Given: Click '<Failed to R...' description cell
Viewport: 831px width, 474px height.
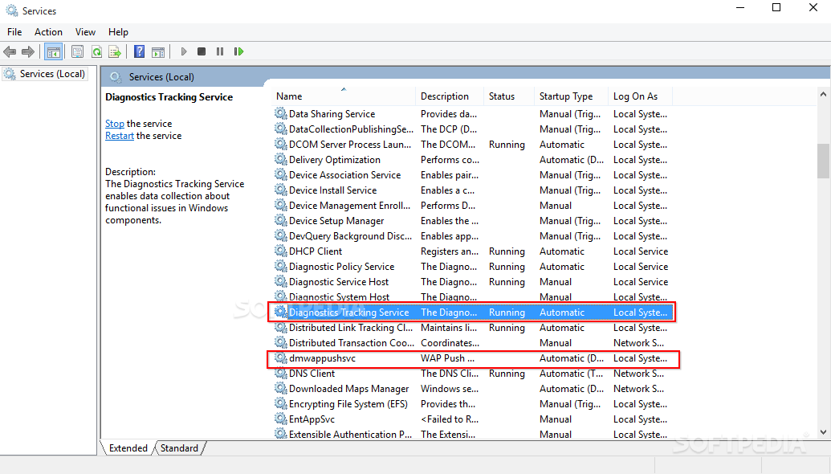Looking at the screenshot, I should coord(450,419).
